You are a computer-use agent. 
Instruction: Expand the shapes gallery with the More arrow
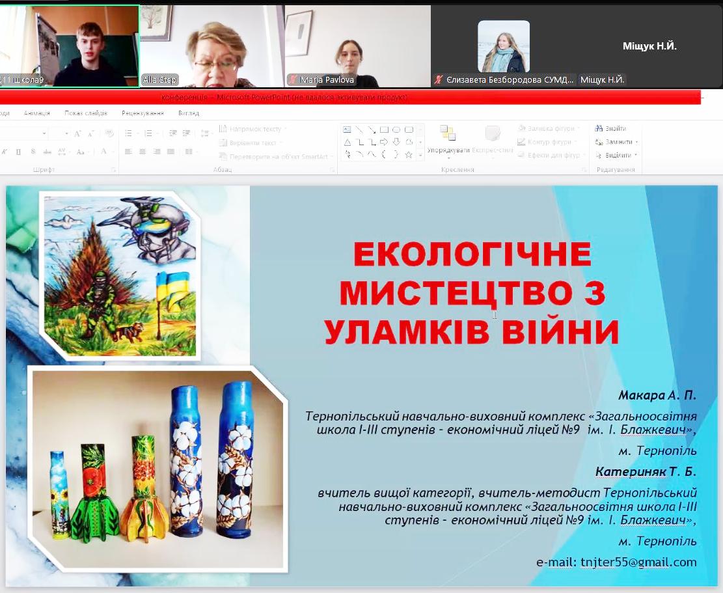[420, 155]
